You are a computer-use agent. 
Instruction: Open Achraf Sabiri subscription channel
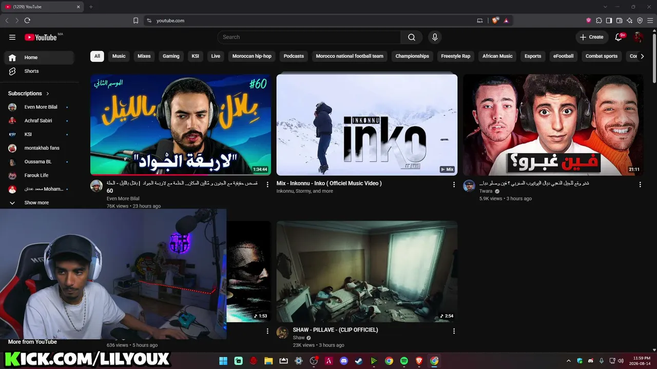[x=39, y=121]
